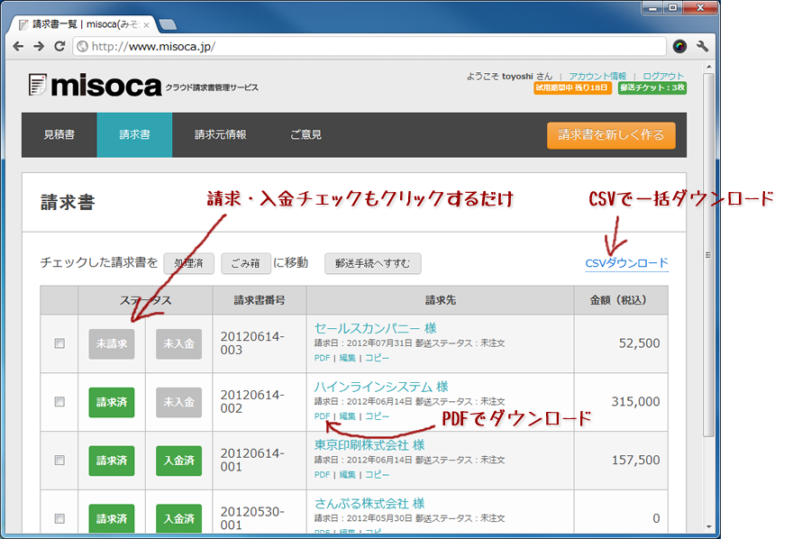Download PDF for セールスカンパニー invoice
Screen dimensions: 811x539
click(x=322, y=358)
